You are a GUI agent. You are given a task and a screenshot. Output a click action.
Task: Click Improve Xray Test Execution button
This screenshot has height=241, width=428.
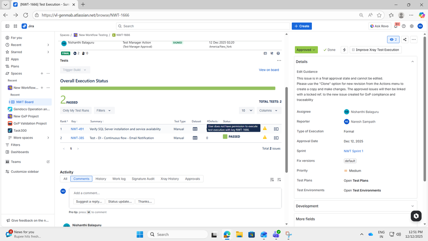[375, 50]
